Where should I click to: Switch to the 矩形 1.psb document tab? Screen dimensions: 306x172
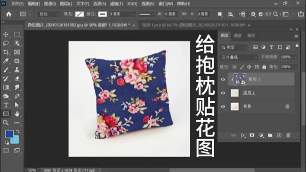click(x=196, y=25)
